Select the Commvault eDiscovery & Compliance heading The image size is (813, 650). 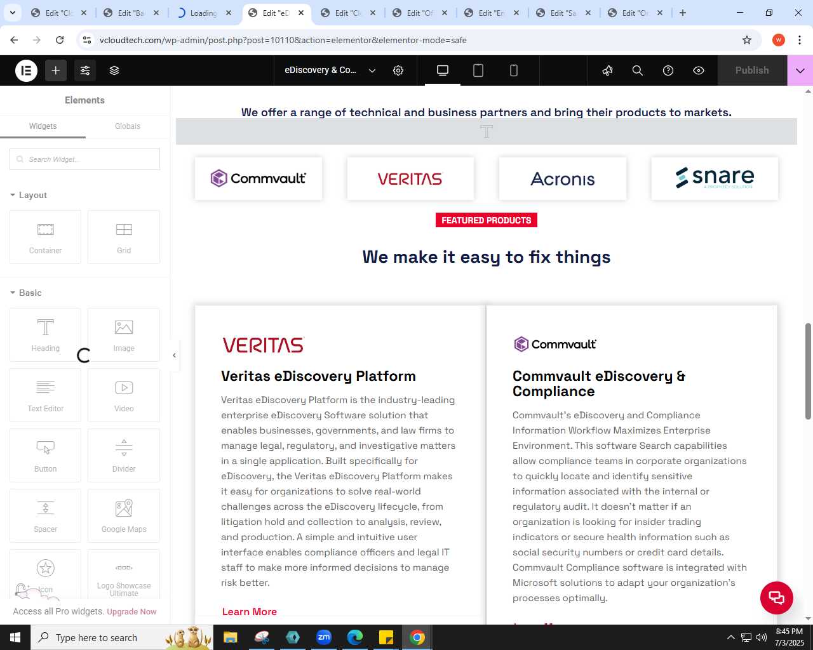[x=599, y=383]
